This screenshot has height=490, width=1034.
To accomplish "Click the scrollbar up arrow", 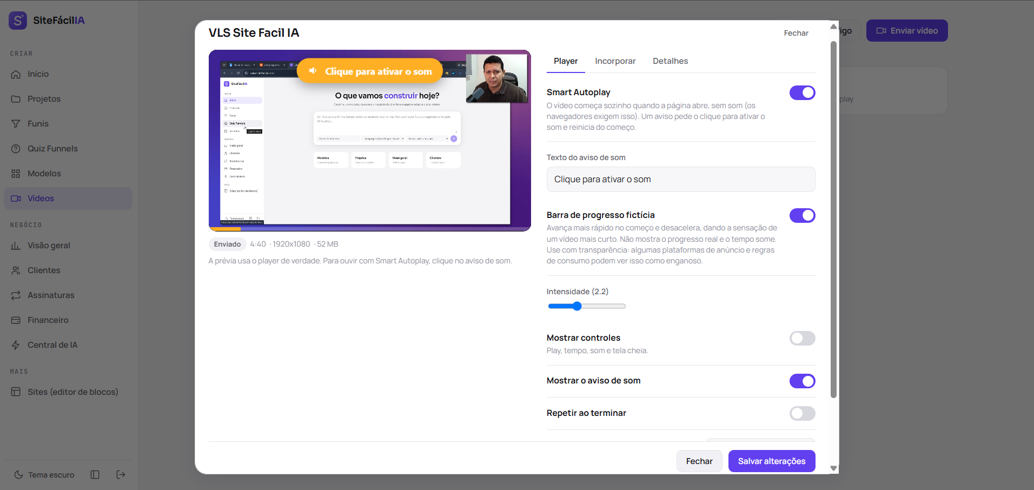I will pyautogui.click(x=833, y=27).
